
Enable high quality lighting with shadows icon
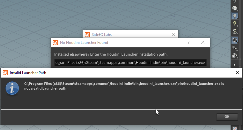pyautogui.click(x=235, y=31)
